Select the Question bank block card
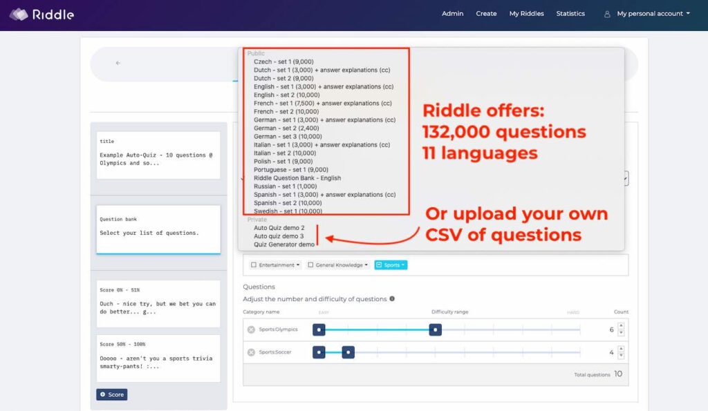 [158, 229]
